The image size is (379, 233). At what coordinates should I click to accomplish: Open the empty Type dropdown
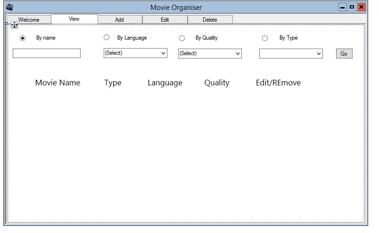click(291, 53)
